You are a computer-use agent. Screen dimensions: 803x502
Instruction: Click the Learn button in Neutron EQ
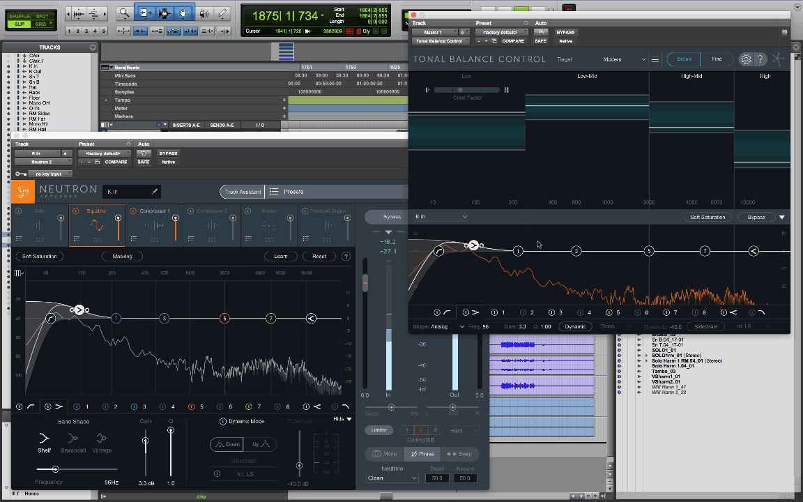(x=281, y=256)
